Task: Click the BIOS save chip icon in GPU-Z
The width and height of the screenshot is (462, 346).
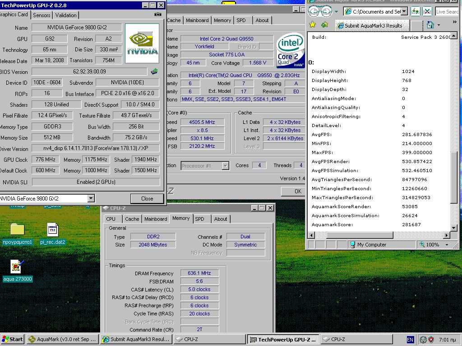Action: point(154,71)
